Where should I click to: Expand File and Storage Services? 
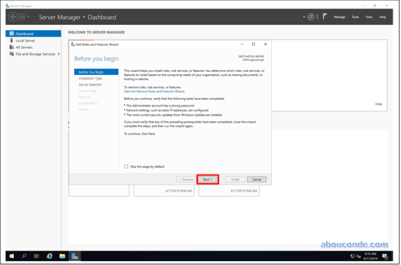click(59, 54)
